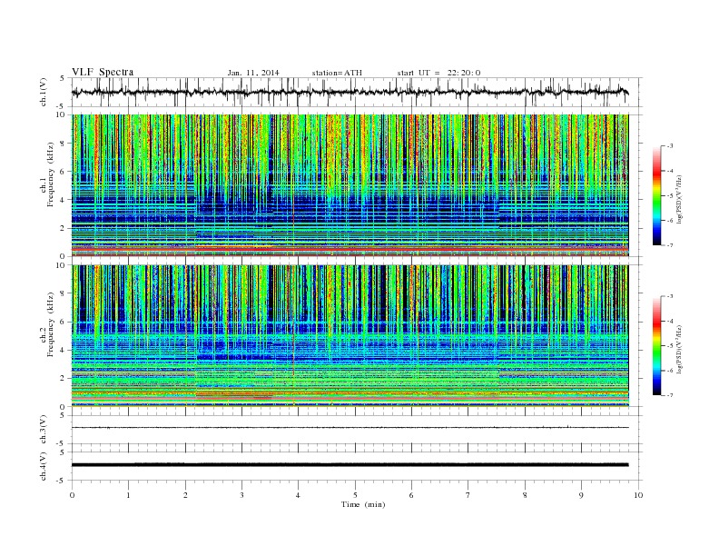The width and height of the screenshot is (719, 556).
Task: Click the ch.2 spectrogram panel
Action: [x=350, y=336]
